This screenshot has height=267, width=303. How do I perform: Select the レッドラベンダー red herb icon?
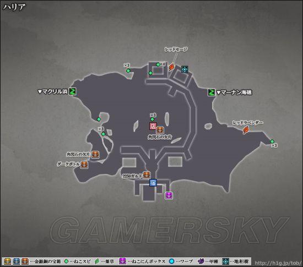coord(246,129)
